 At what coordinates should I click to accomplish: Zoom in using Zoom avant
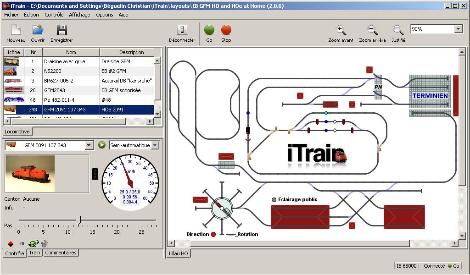pyautogui.click(x=341, y=33)
